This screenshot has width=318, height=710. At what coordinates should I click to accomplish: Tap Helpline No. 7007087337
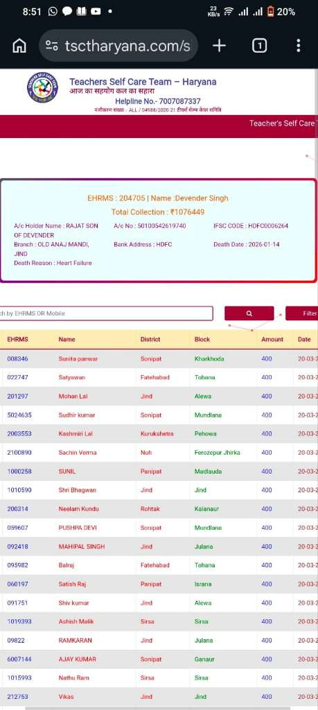point(158,101)
